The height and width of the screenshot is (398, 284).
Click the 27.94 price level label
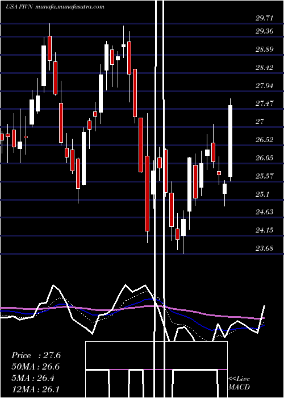265,85
